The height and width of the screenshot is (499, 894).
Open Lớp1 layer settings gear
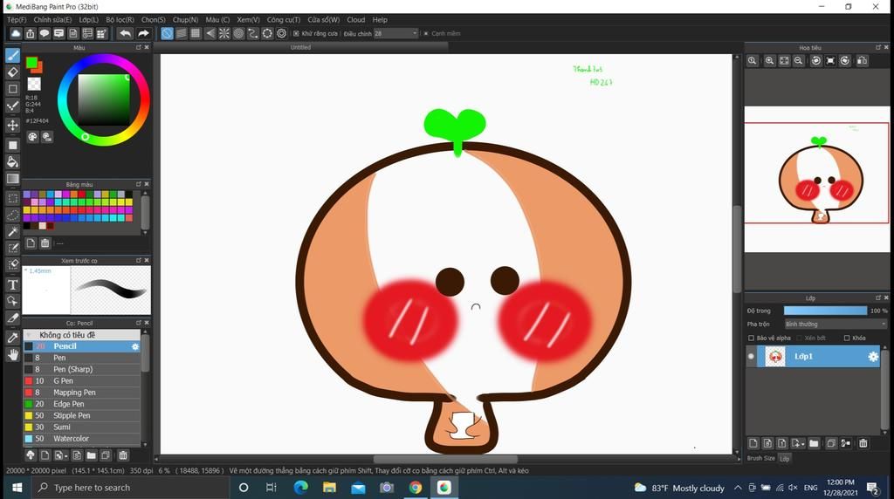click(873, 357)
